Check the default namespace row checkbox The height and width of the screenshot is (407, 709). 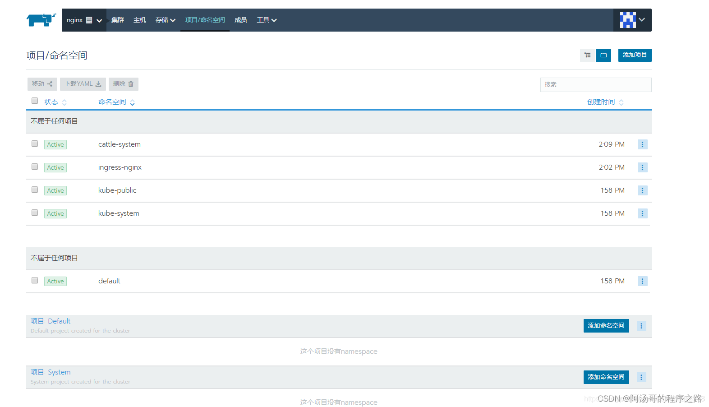[x=35, y=280]
